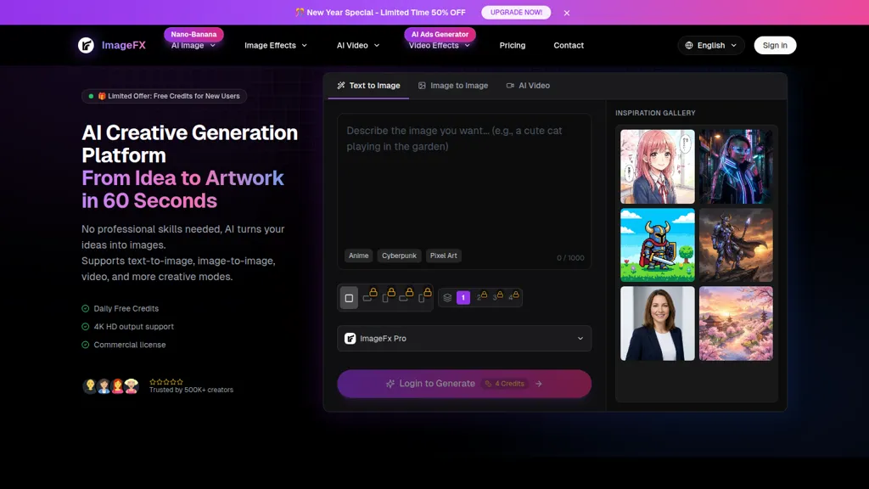869x489 pixels.
Task: Click the model dropdown chevron arrow
Action: [x=580, y=338]
